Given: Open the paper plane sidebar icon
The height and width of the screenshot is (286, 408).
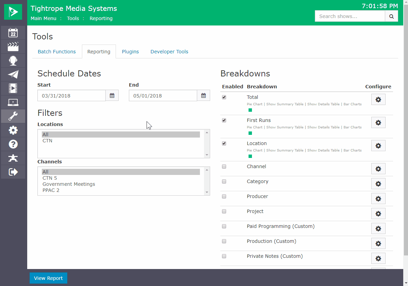Looking at the screenshot, I should (x=13, y=75).
